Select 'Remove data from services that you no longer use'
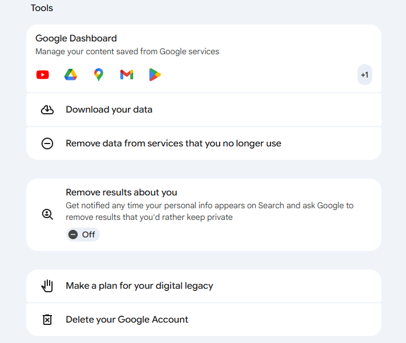This screenshot has height=343, width=406. (173, 143)
